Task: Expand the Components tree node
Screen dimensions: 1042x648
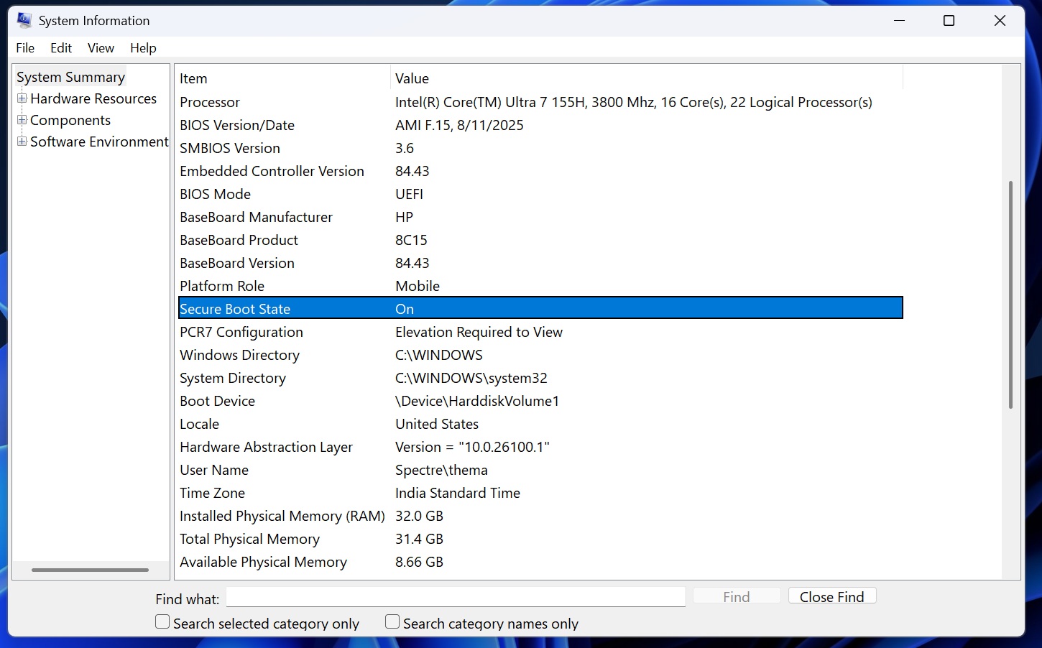Action: coord(22,120)
